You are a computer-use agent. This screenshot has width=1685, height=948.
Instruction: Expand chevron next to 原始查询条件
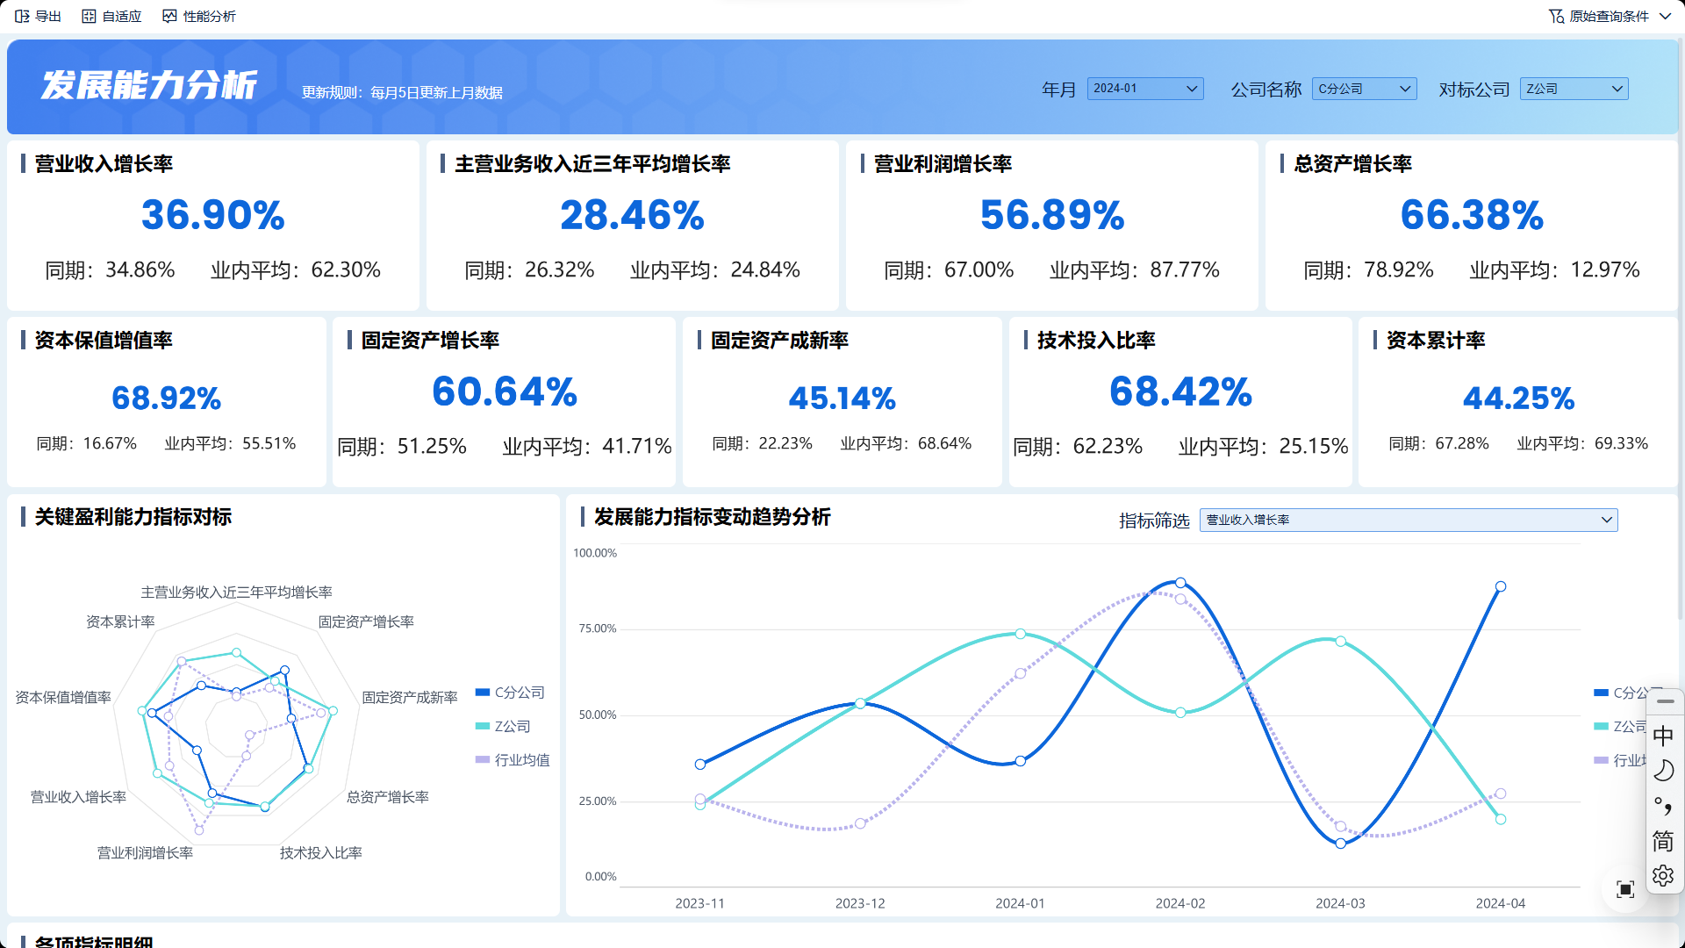pyautogui.click(x=1666, y=16)
